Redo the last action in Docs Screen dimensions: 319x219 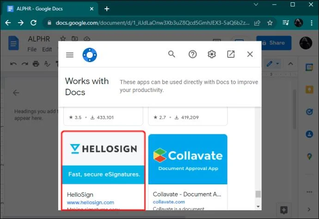pyautogui.click(x=25, y=64)
